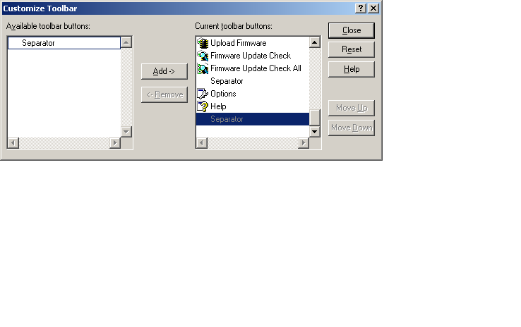Viewport: 521px width, 327px height.
Task: Click the context help question mark in title bar
Action: 361,8
